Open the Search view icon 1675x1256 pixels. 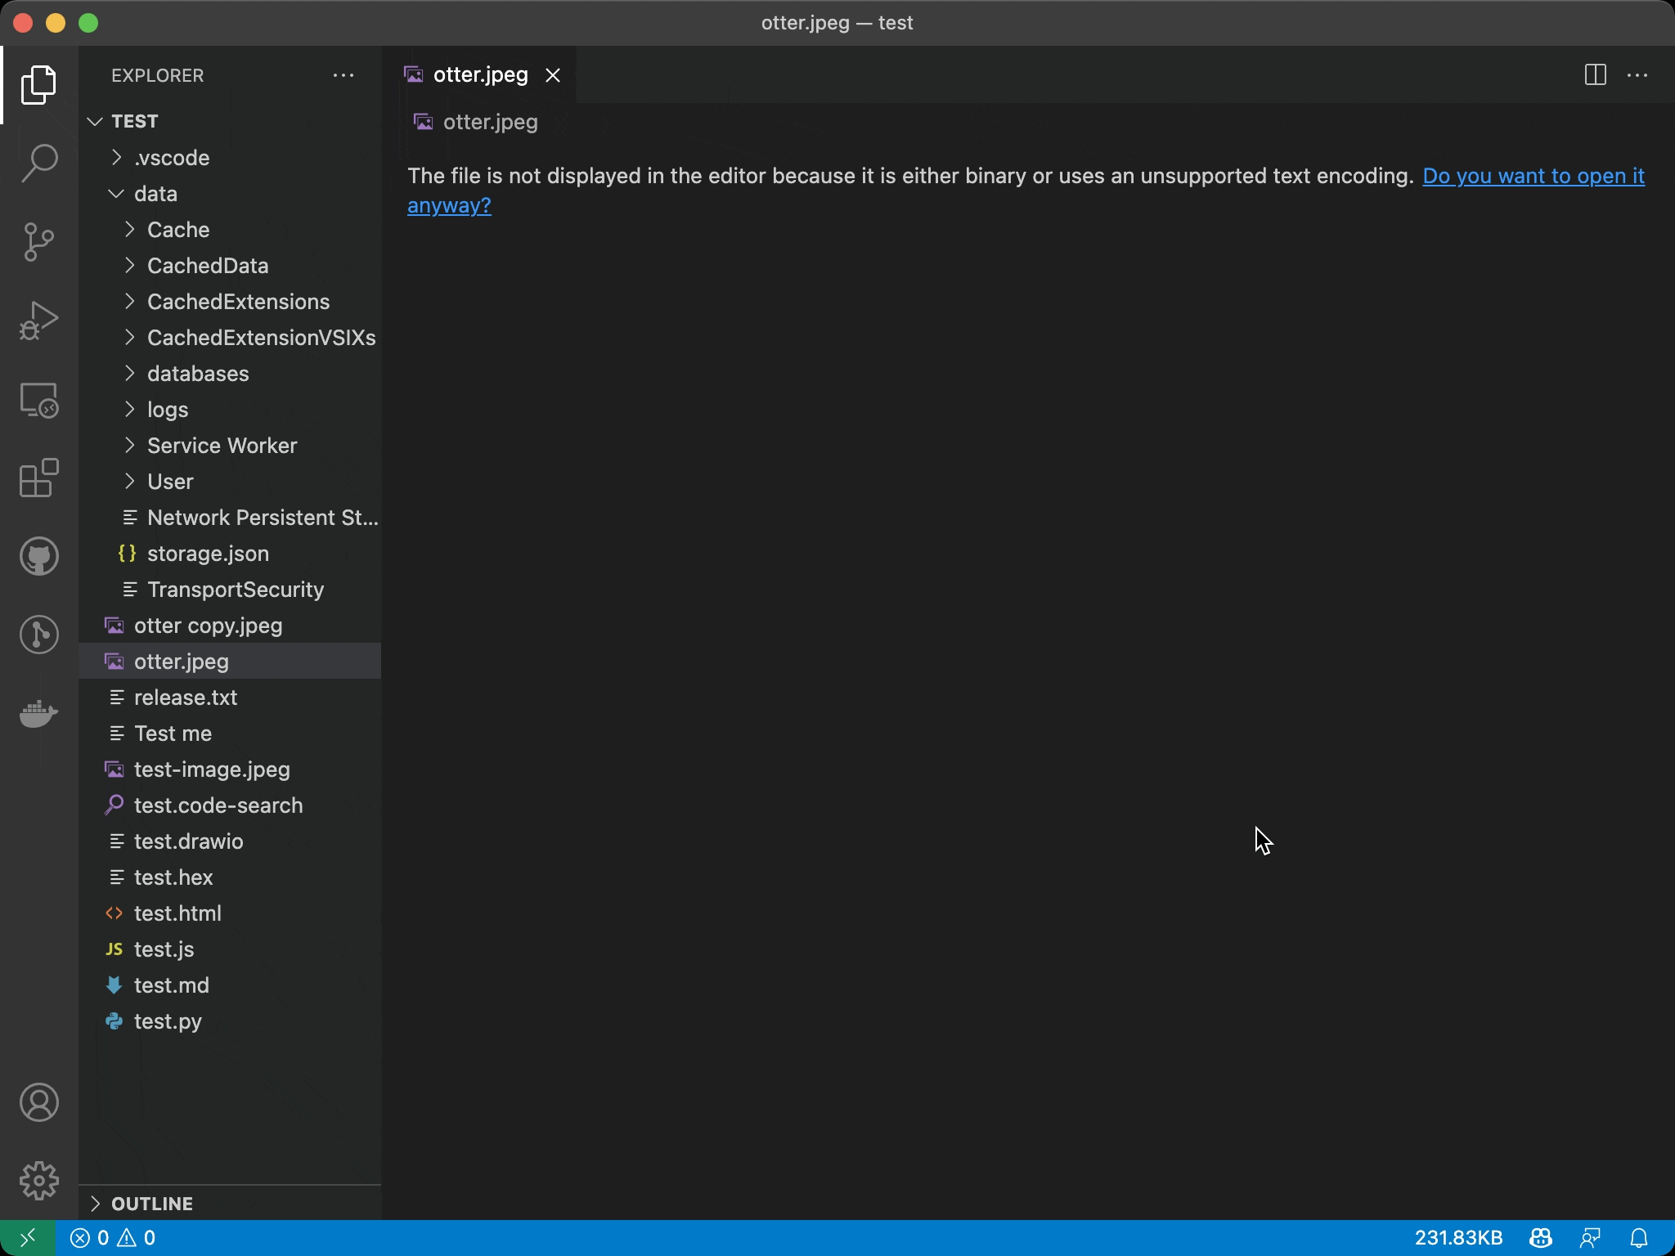coord(38,162)
